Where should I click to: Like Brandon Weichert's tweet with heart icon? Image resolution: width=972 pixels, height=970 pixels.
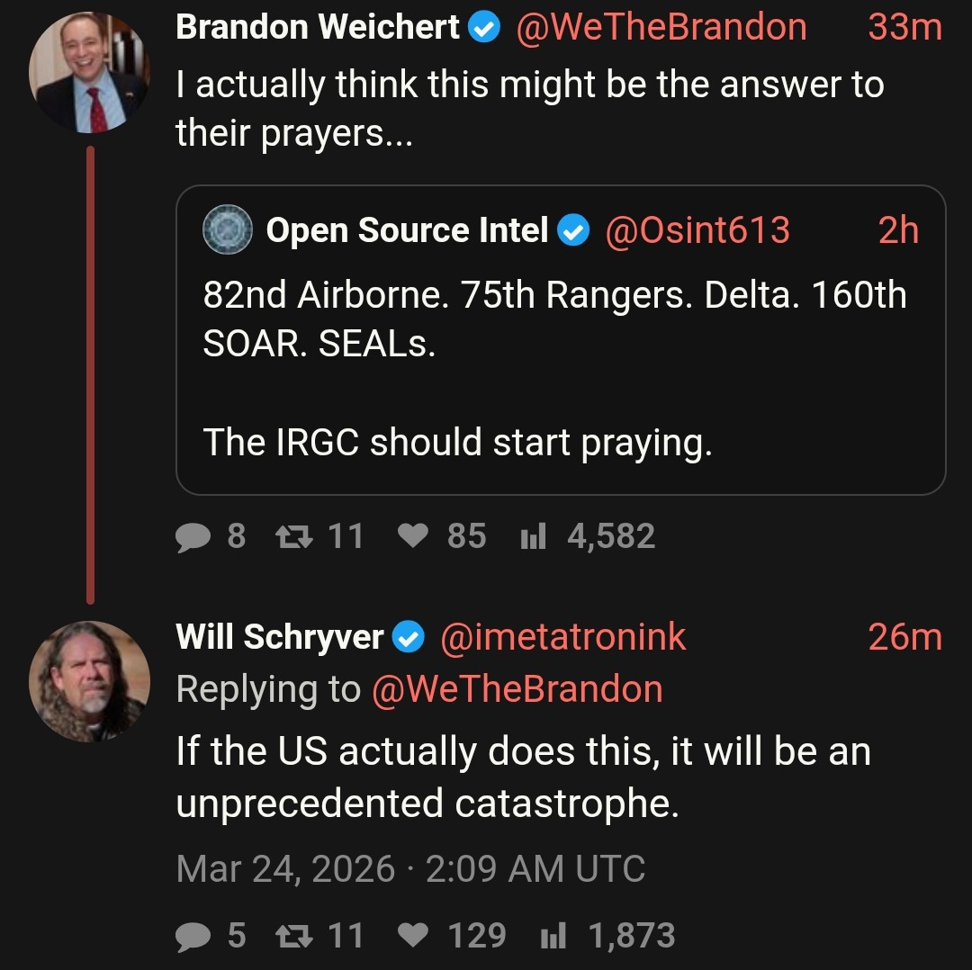[x=413, y=537]
